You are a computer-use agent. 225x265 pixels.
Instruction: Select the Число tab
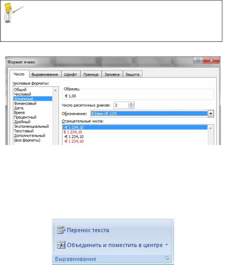[19, 74]
